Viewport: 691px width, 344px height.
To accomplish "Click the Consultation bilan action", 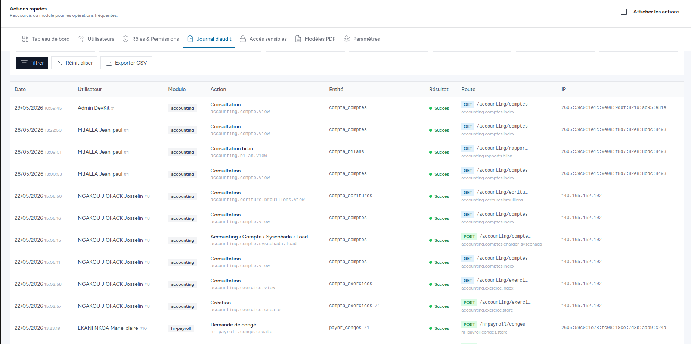I will point(232,148).
